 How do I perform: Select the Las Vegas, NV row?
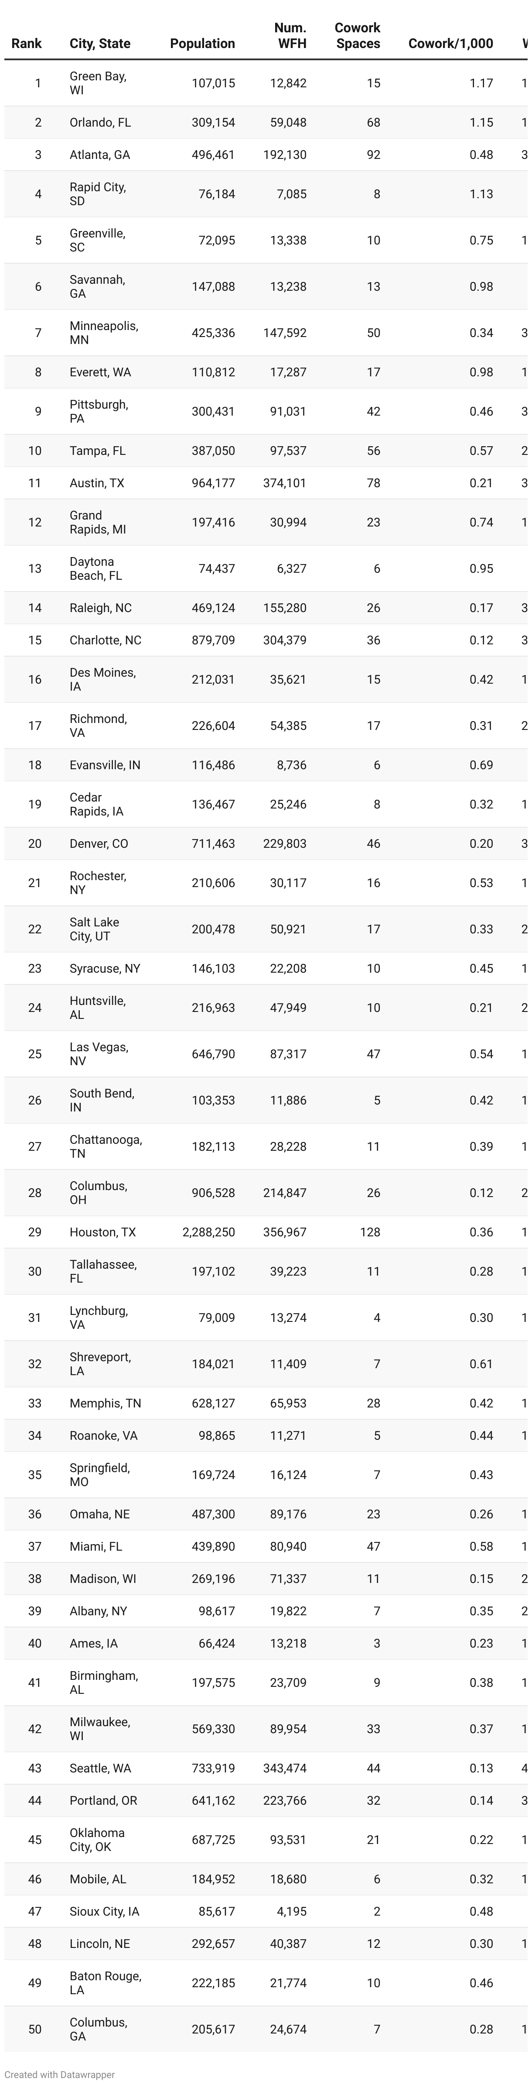point(266,1054)
